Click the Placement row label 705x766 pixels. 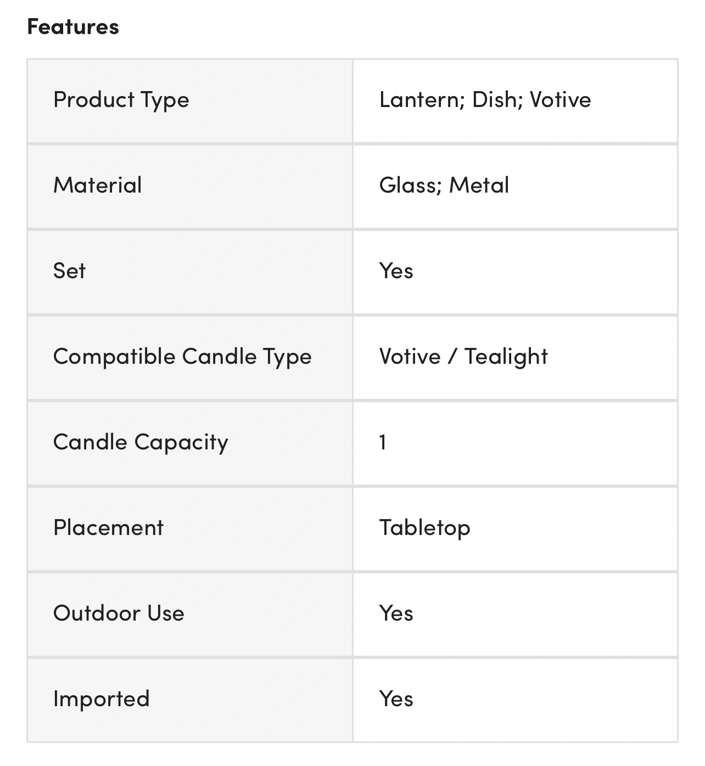pyautogui.click(x=109, y=528)
